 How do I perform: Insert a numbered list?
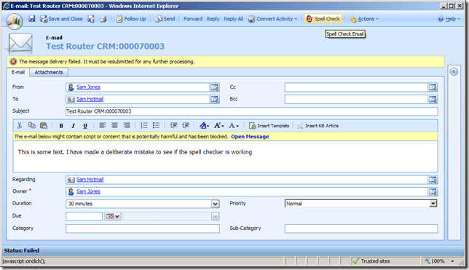(144, 126)
